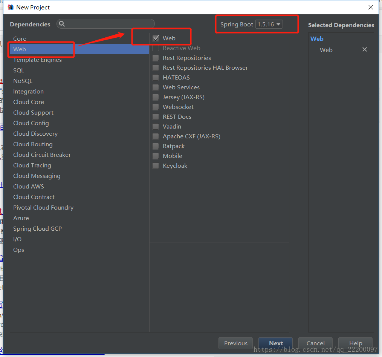Select Cloud Discovery category

(x=79, y=133)
